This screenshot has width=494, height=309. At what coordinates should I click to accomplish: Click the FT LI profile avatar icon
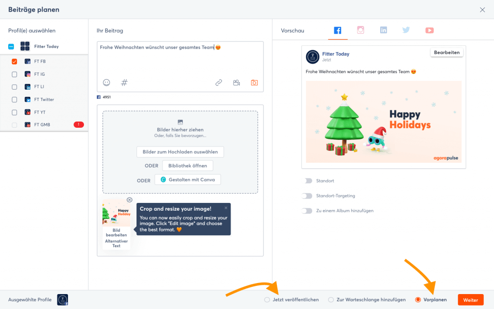pos(27,87)
